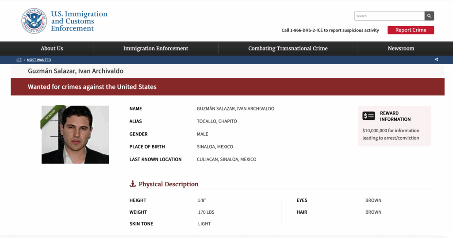Open the Combating Transnational Crime menu

click(x=288, y=48)
